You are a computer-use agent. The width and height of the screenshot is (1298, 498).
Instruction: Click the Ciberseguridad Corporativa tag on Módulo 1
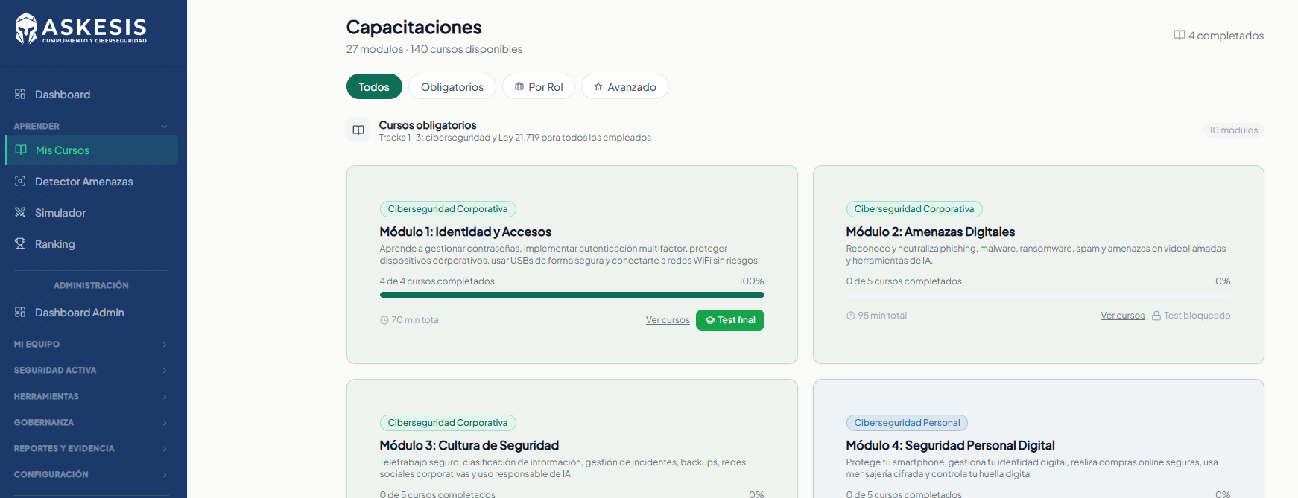448,209
